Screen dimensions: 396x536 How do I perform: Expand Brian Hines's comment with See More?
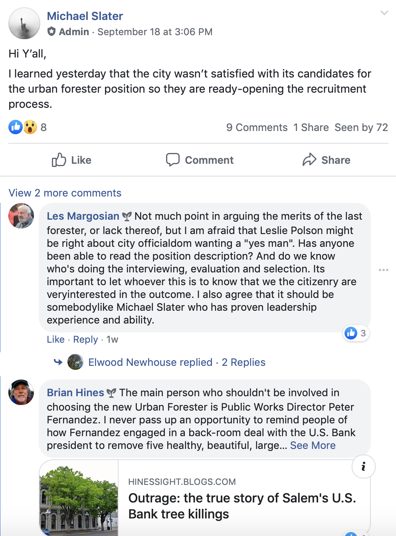[x=313, y=445]
